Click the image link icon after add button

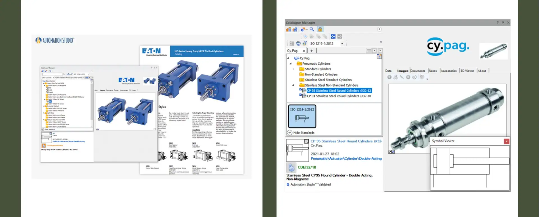click(x=395, y=77)
